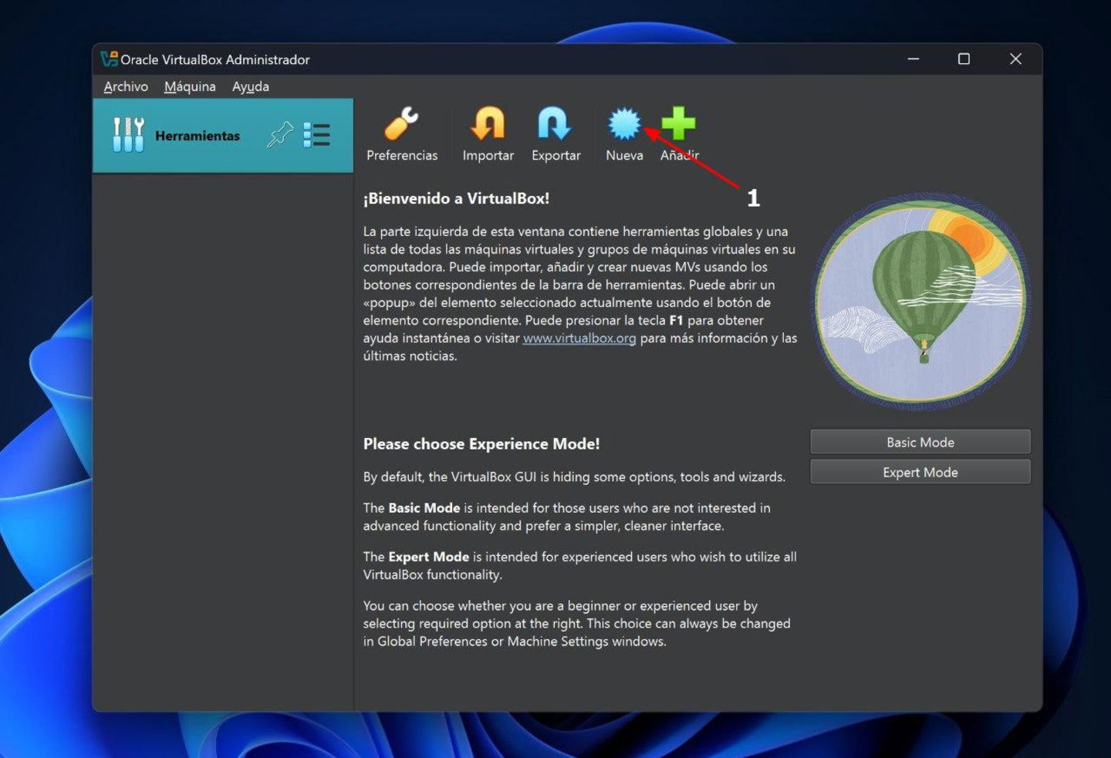Maximize the VirtualBox Administrador window
This screenshot has height=758, width=1111.
tap(964, 59)
